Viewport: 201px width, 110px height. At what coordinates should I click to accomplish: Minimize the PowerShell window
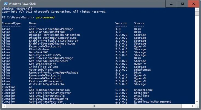tap(171, 4)
